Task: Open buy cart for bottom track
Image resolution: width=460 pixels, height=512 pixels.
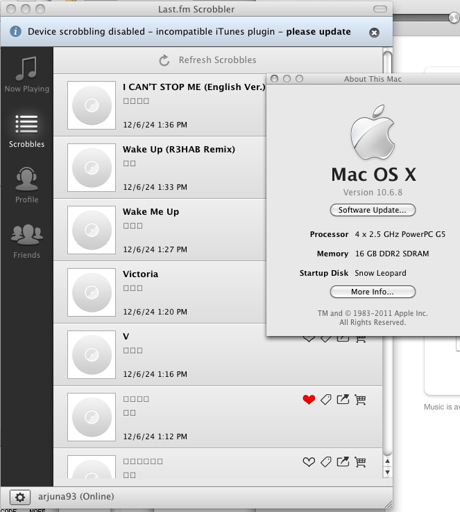Action: (360, 461)
